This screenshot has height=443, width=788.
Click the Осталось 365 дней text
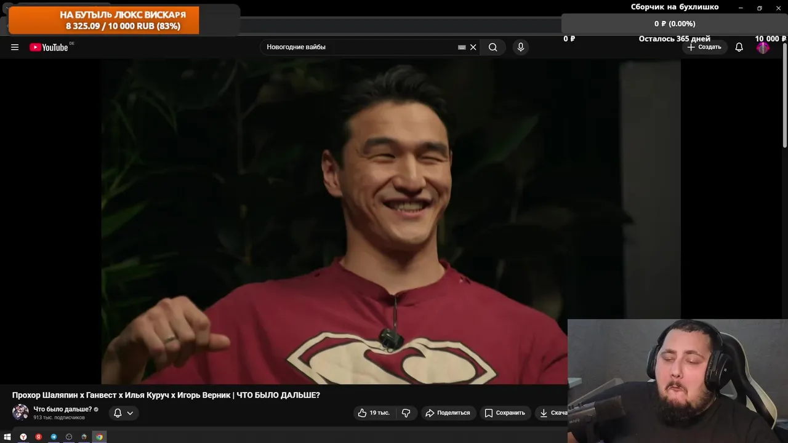coord(674,39)
